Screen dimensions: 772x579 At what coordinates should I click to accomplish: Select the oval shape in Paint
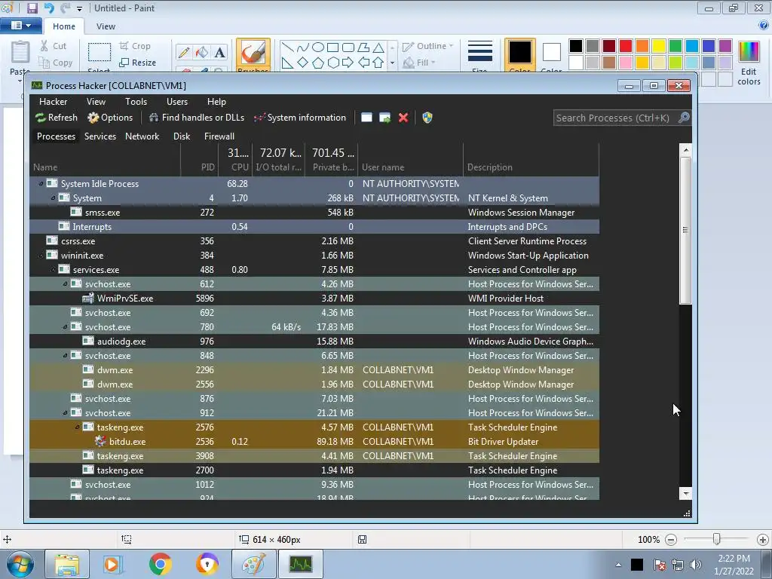pyautogui.click(x=318, y=47)
